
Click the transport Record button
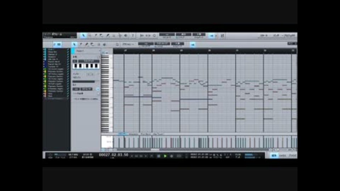coord(171,156)
